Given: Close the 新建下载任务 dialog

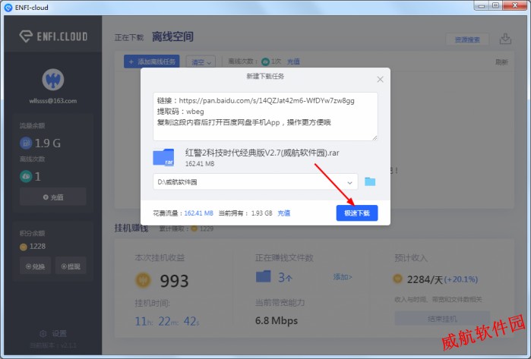Looking at the screenshot, I should (x=381, y=79).
